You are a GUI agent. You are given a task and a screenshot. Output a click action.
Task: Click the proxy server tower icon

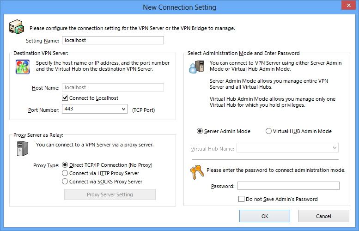tap(23, 149)
